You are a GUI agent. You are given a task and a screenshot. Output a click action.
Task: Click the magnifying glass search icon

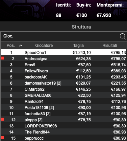123,36
